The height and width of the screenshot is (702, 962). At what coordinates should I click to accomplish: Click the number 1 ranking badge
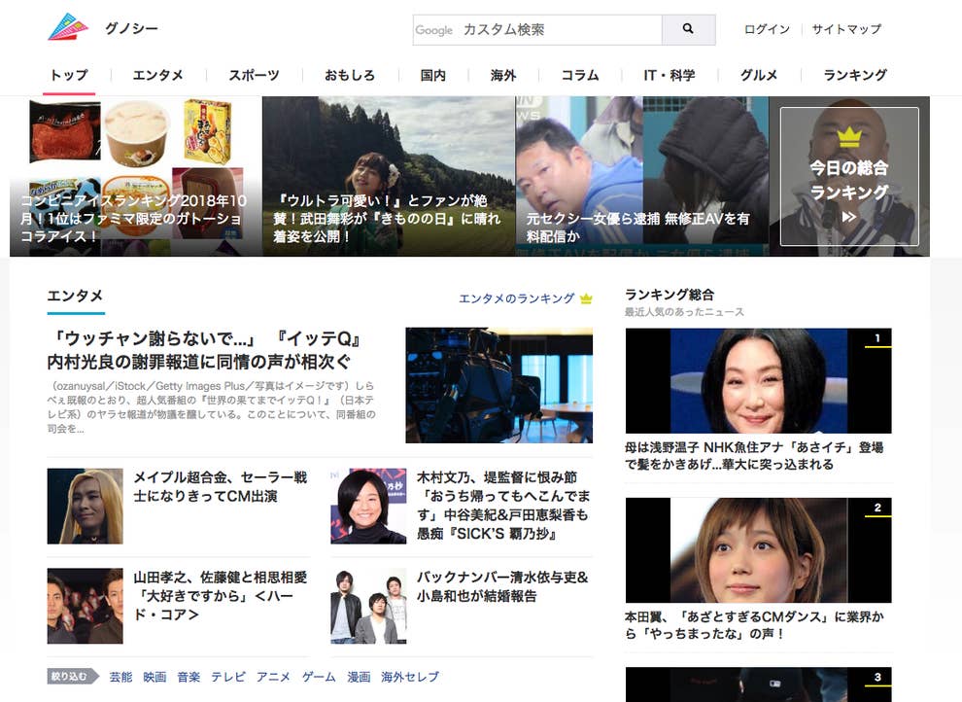(877, 338)
